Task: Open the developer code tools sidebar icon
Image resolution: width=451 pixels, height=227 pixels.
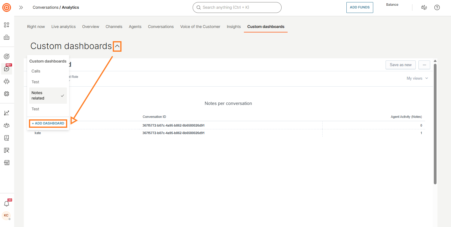Action: (6, 37)
